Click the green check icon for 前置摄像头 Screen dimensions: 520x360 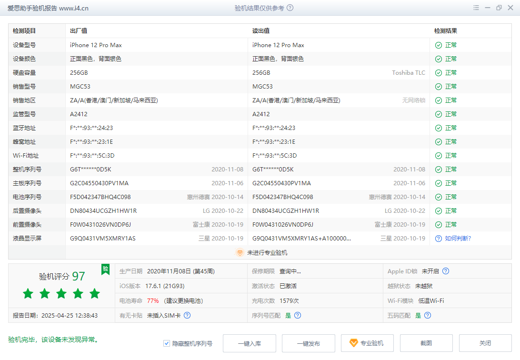(x=439, y=225)
